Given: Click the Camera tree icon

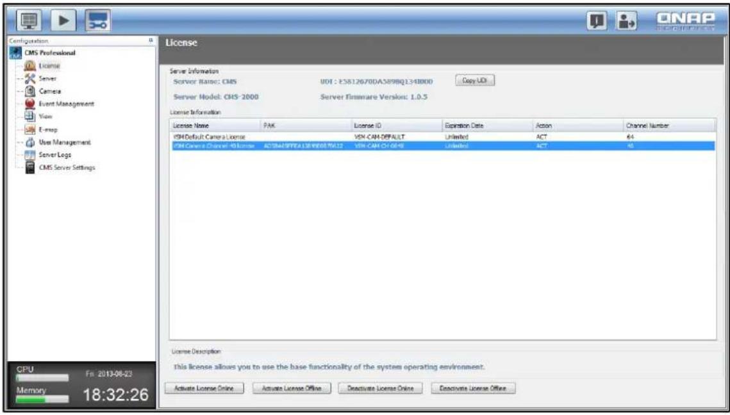Looking at the screenshot, I should (29, 91).
